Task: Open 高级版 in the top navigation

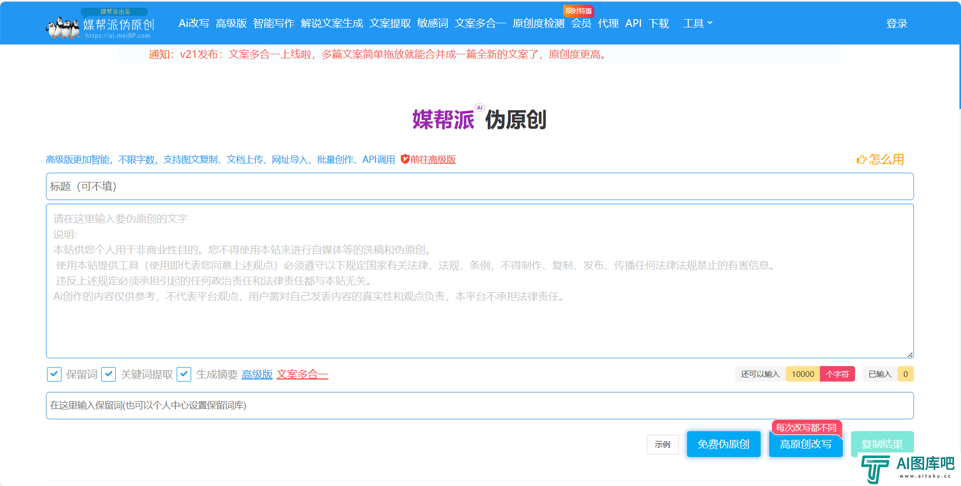Action: 231,23
